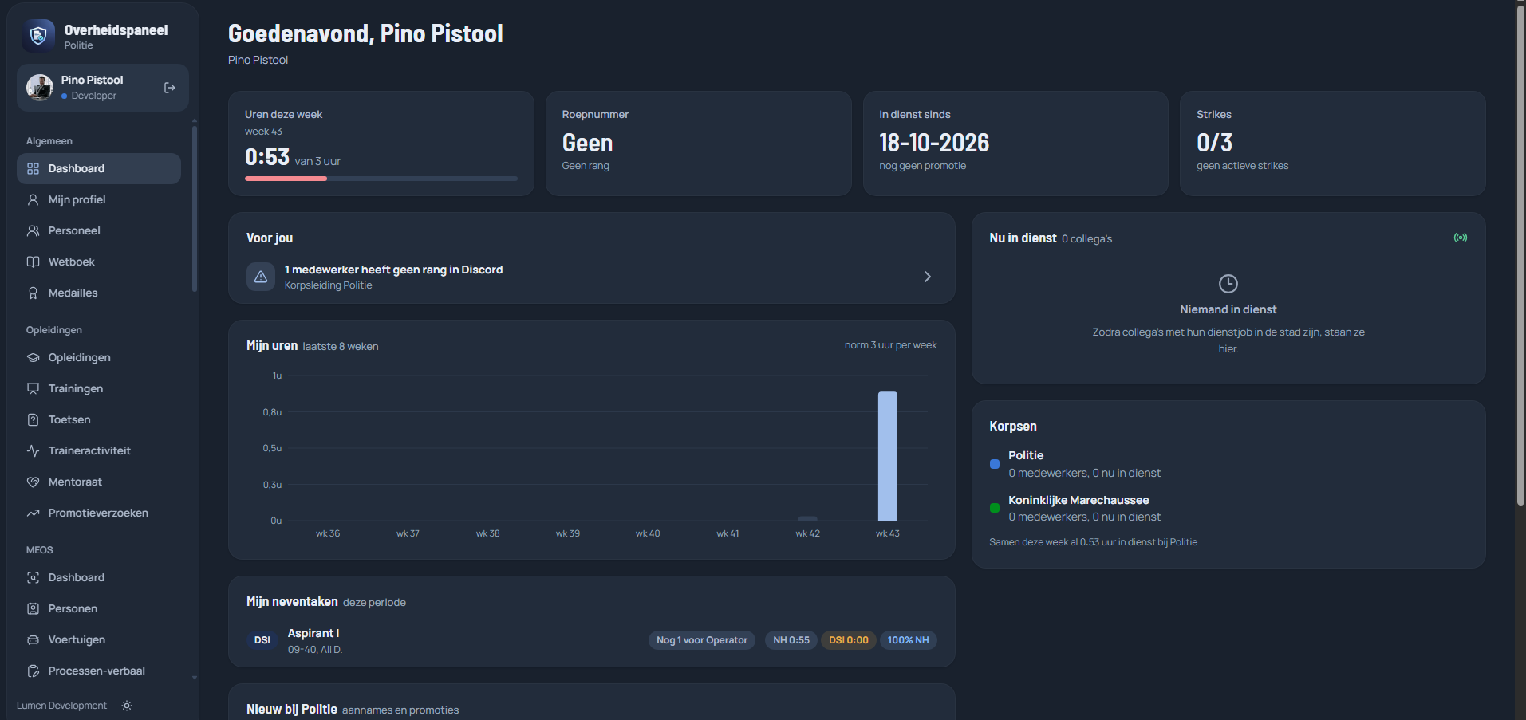Click the Opleidingen graduation cap icon
1526x720 pixels.
34,357
